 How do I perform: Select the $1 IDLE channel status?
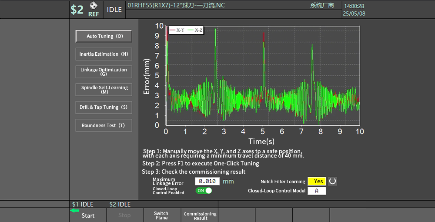click(83, 204)
